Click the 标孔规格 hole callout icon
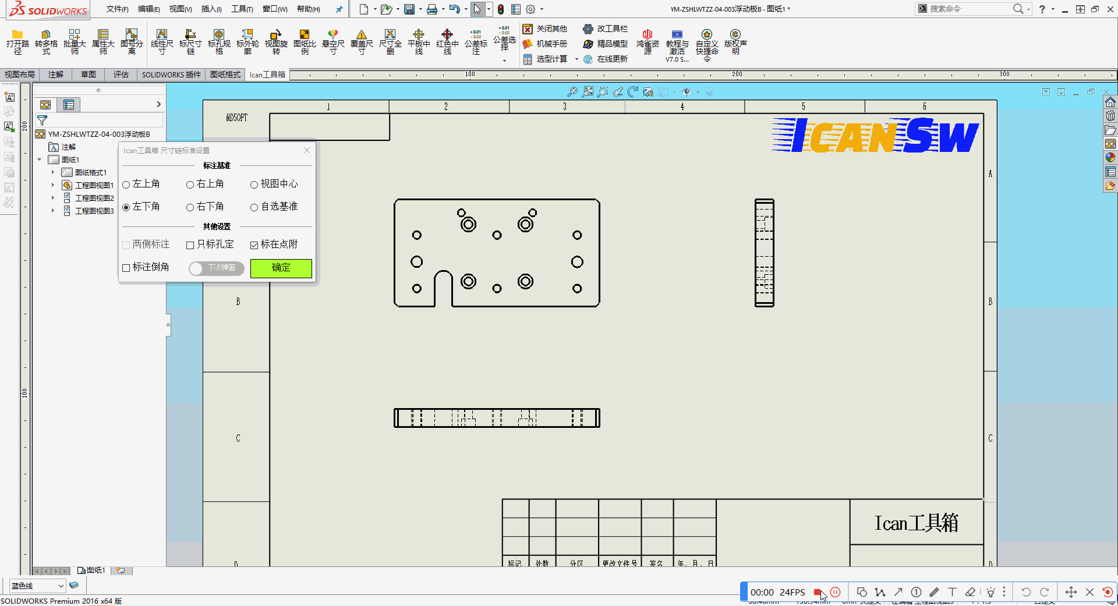This screenshot has height=606, width=1118. pos(219,35)
